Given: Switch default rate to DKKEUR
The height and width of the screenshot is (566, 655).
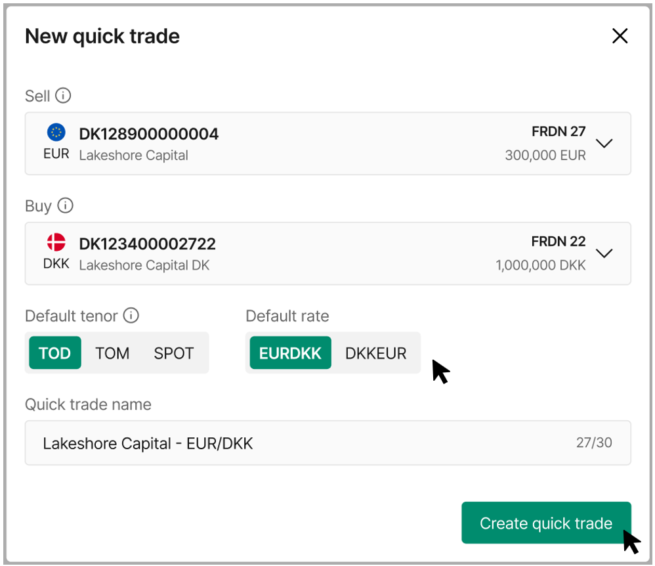Looking at the screenshot, I should pyautogui.click(x=375, y=353).
